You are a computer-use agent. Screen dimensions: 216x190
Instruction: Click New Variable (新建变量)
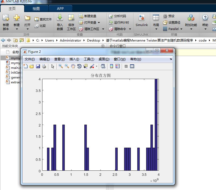(88, 16)
